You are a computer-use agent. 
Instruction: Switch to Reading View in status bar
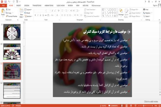131,106
